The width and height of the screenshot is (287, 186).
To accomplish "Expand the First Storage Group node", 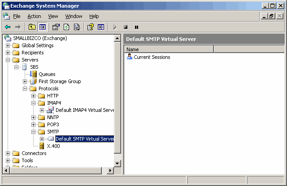I will [x=25, y=81].
